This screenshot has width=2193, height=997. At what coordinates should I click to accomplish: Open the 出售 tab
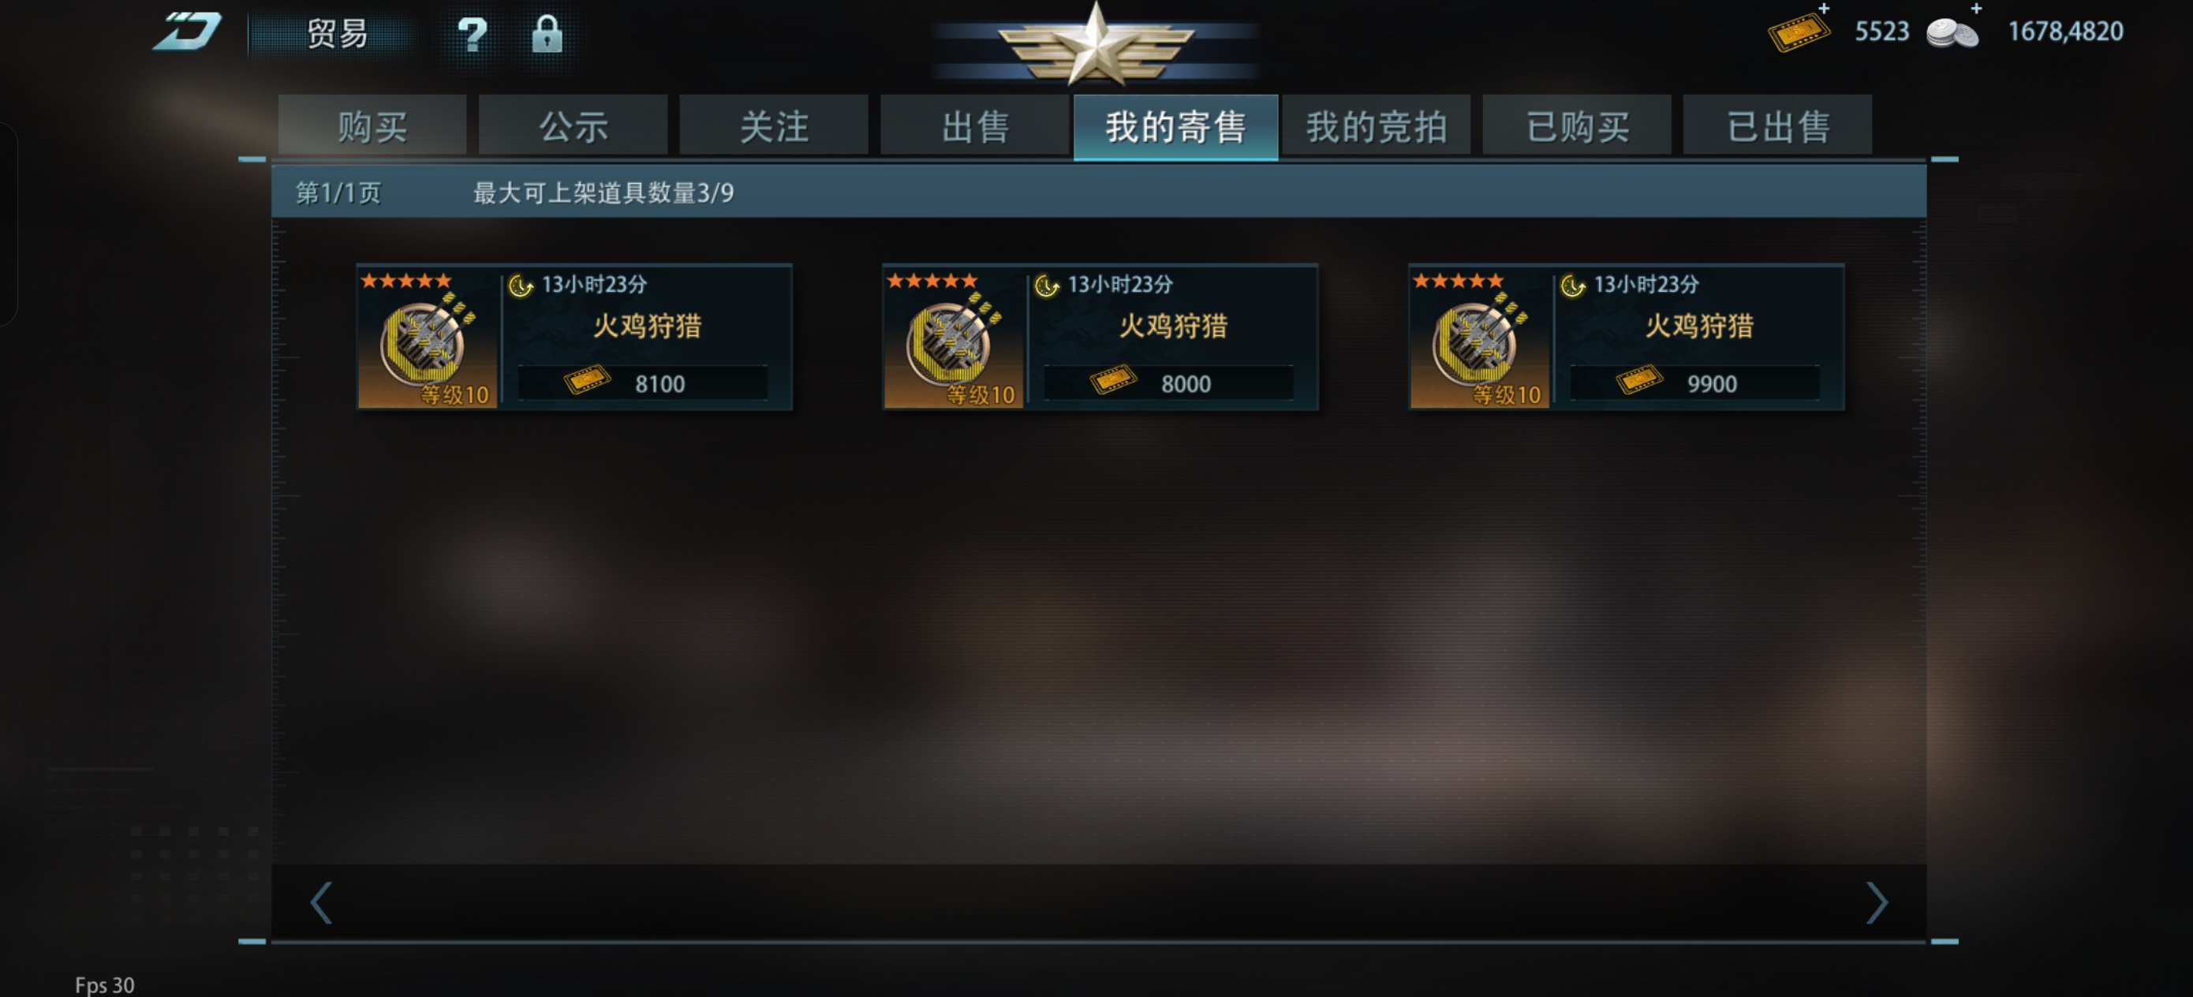[x=975, y=126]
